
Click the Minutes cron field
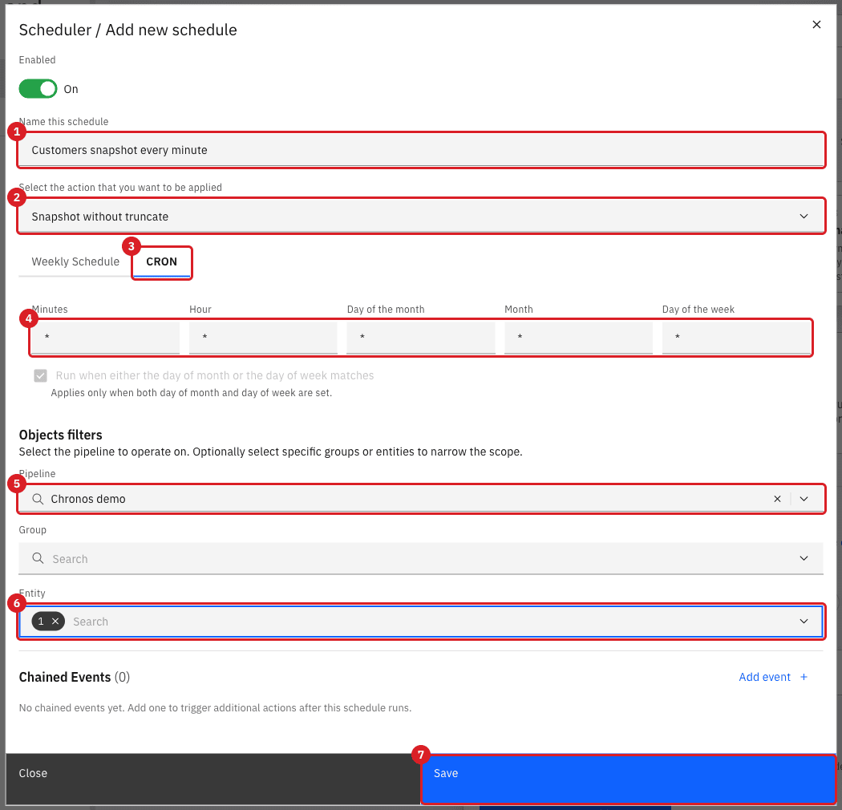pos(105,338)
